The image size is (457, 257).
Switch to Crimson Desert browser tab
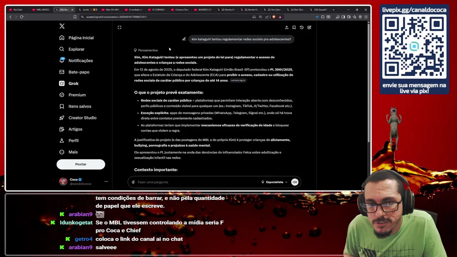[180, 10]
